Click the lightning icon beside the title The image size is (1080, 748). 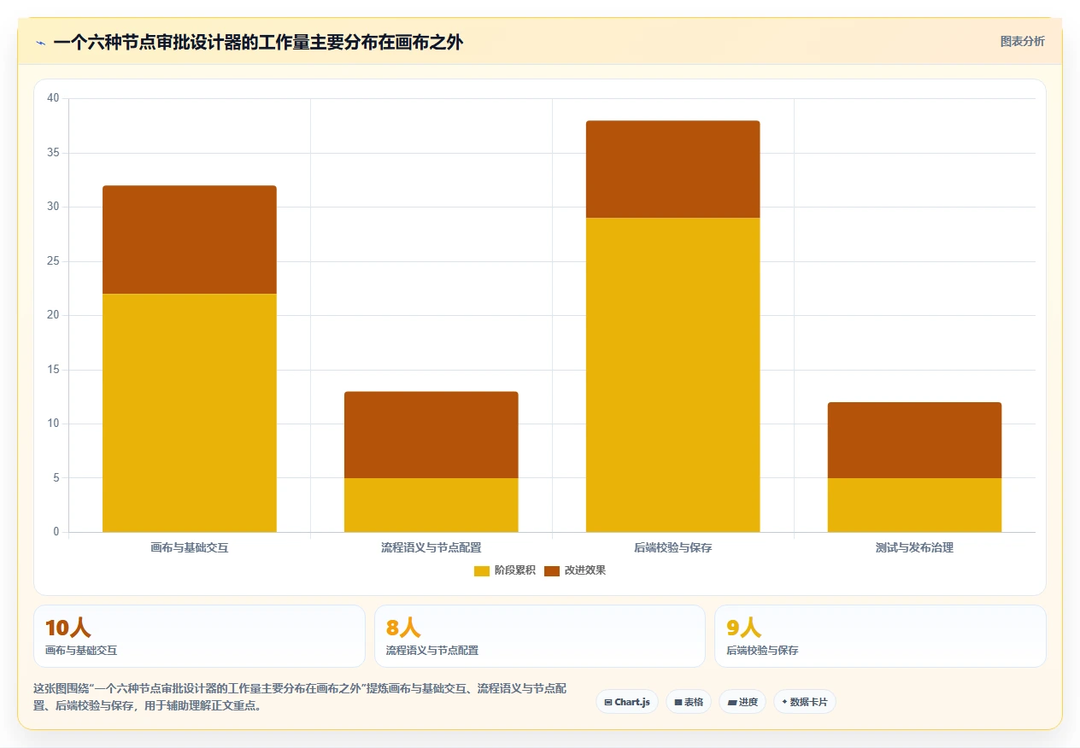coord(40,43)
